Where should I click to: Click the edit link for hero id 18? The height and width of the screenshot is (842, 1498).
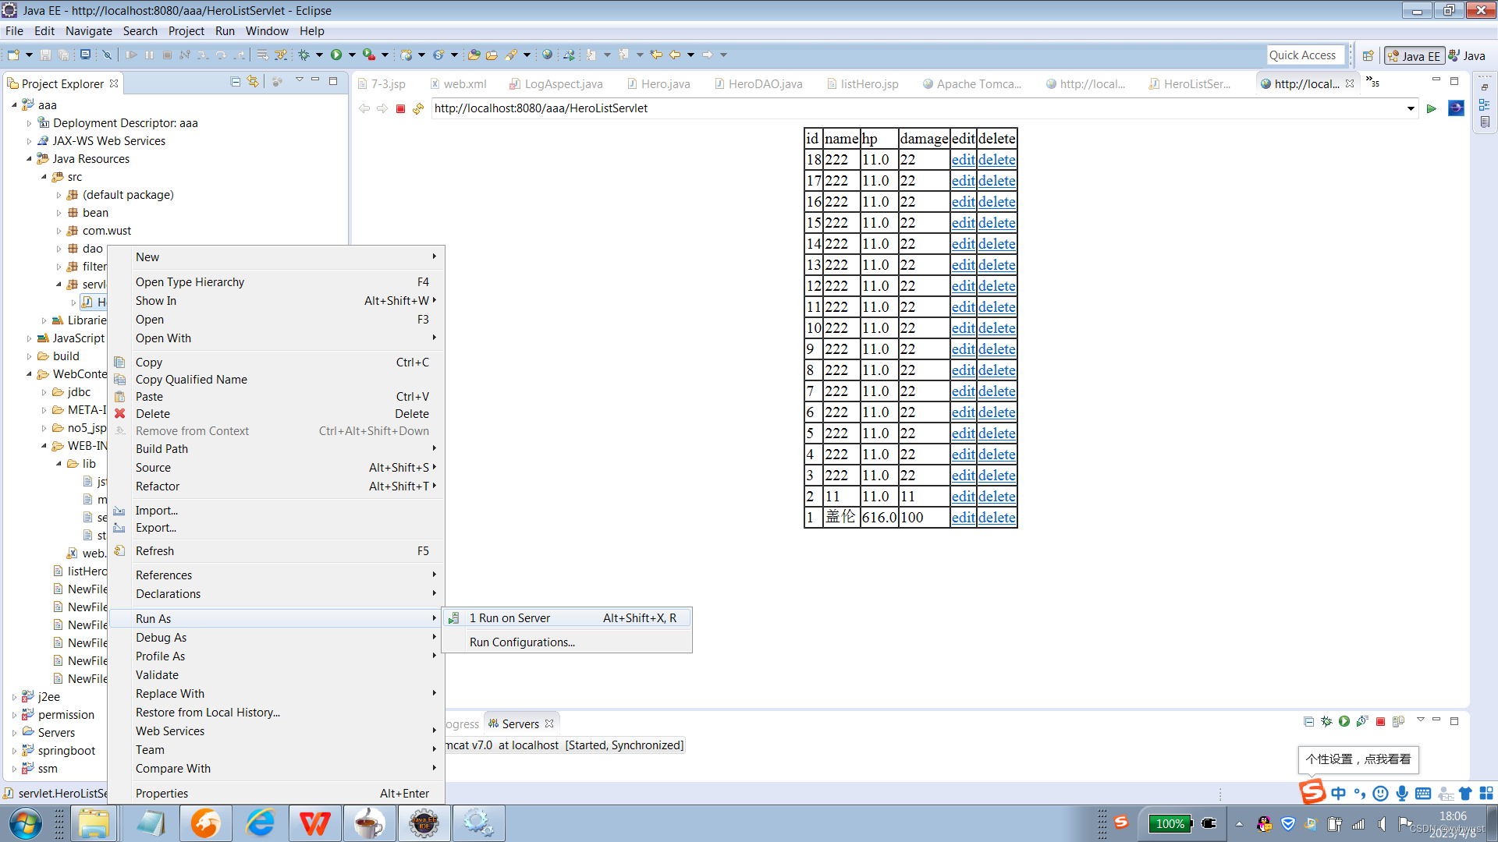click(963, 160)
